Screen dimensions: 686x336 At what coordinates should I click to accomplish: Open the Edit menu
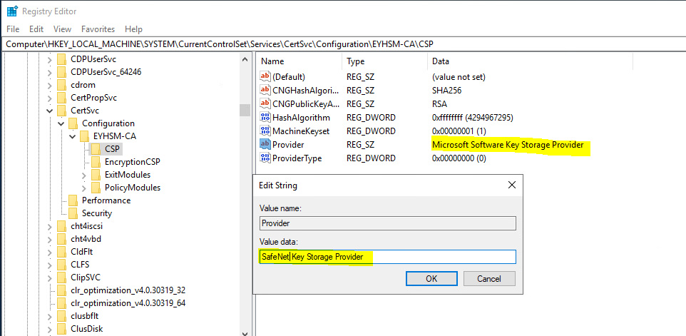tap(36, 29)
